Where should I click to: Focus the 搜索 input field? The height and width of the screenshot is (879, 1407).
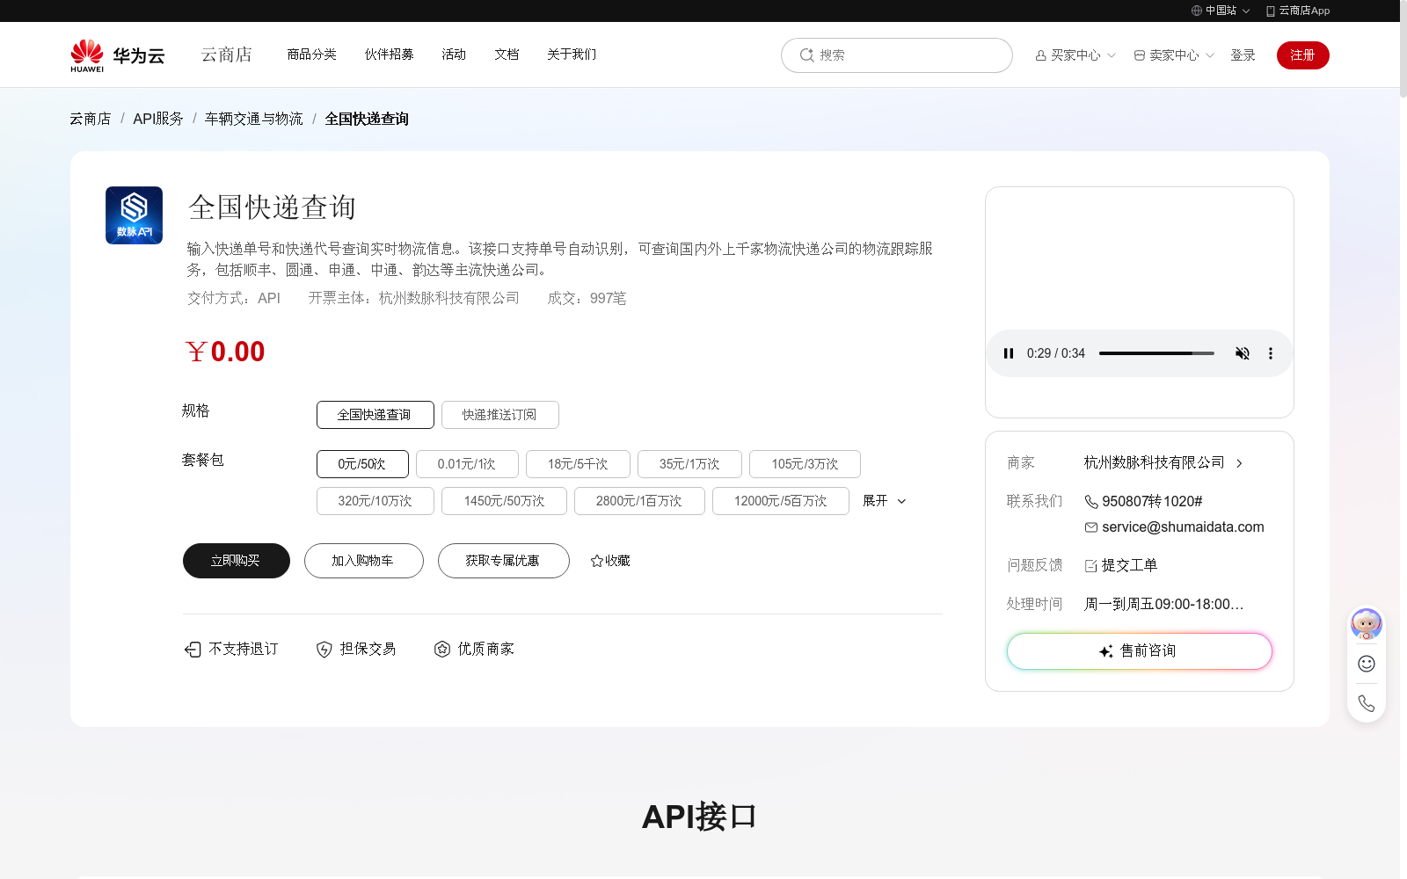click(x=897, y=55)
